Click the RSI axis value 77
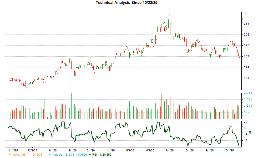This screenshot has height=158, width=263. click(246, 122)
